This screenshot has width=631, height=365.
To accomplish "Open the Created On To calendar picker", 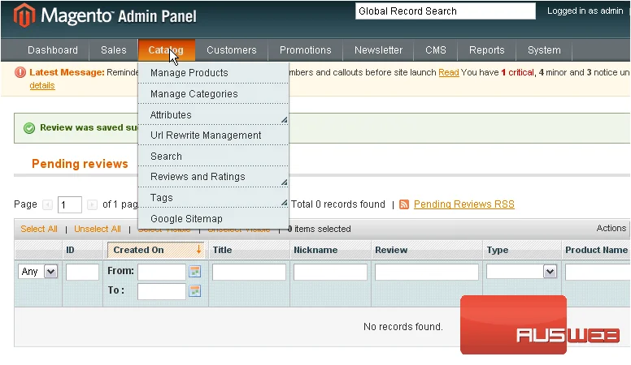I will [195, 290].
